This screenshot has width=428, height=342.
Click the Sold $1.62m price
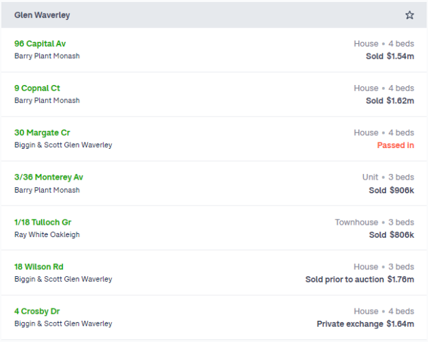click(390, 101)
